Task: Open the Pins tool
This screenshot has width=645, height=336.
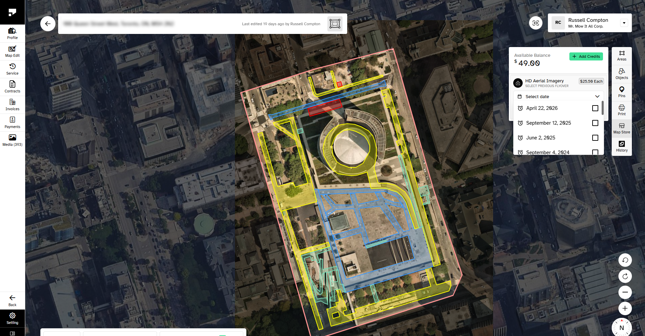Action: click(622, 92)
